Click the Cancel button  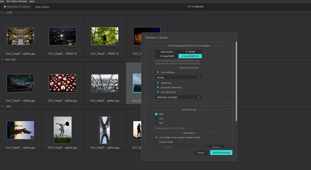coord(201,152)
